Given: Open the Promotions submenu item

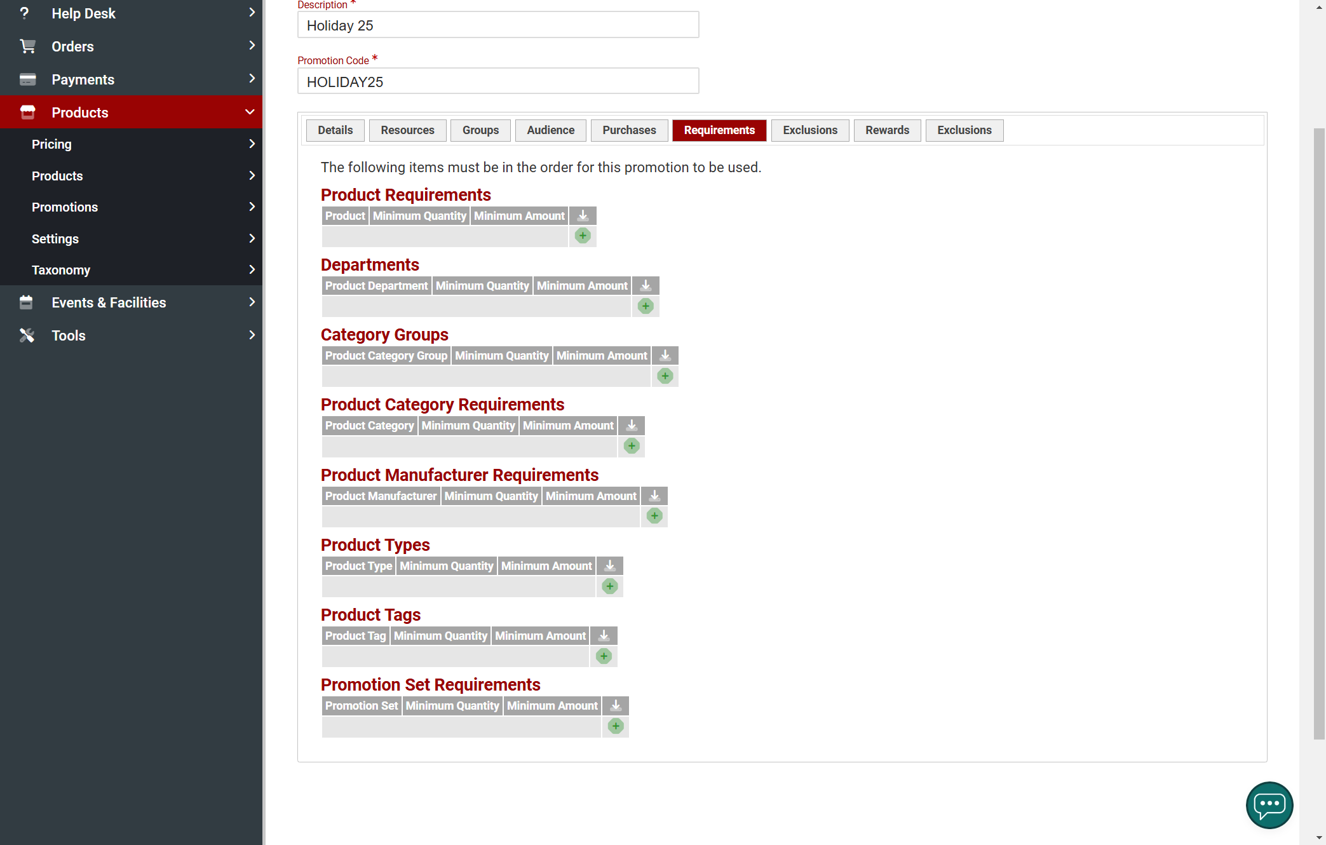Looking at the screenshot, I should click(131, 207).
